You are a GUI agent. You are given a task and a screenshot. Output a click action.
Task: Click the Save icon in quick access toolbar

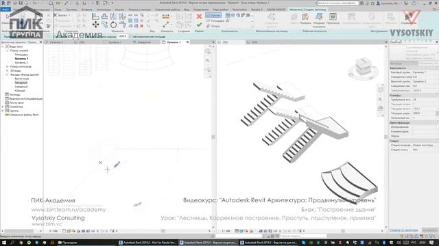(21, 3)
